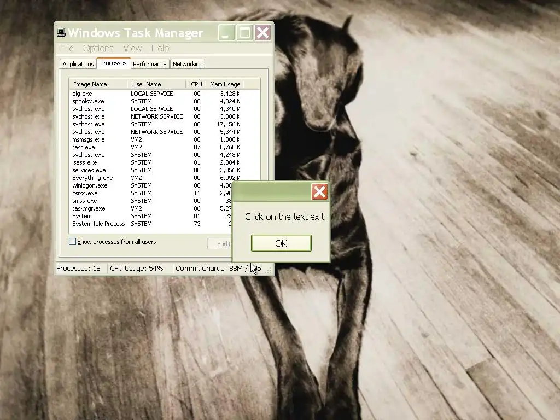This screenshot has height=420, width=560.
Task: Select the spoolsv.exe process row
Action: click(x=156, y=101)
